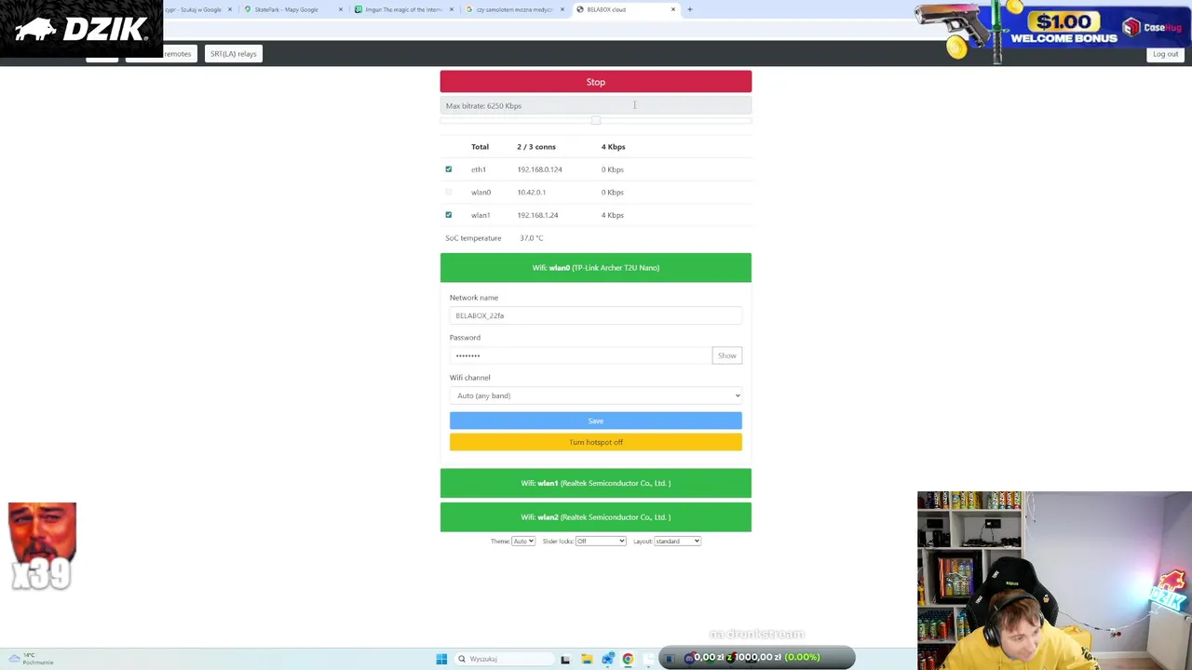Edit the Network name field BELABOX_22fa

point(595,315)
